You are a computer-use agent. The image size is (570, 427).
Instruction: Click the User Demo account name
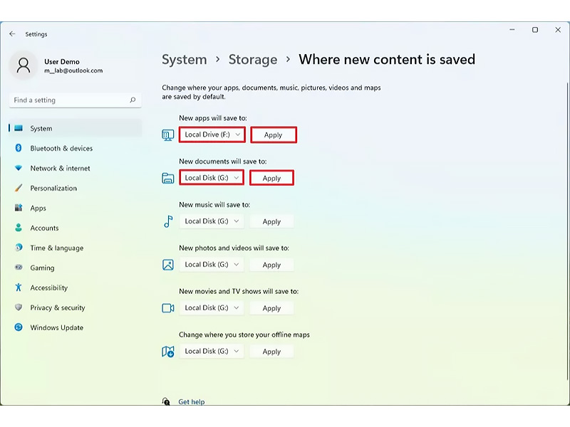[x=62, y=62]
